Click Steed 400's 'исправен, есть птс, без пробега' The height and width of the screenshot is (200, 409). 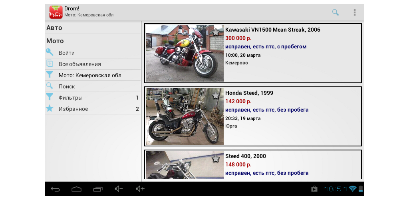click(x=267, y=173)
